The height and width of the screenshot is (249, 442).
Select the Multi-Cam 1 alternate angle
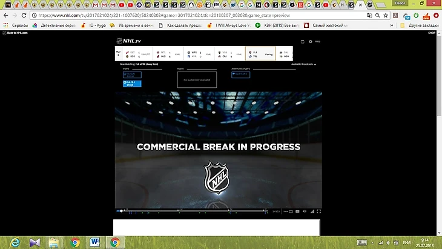coord(240,75)
